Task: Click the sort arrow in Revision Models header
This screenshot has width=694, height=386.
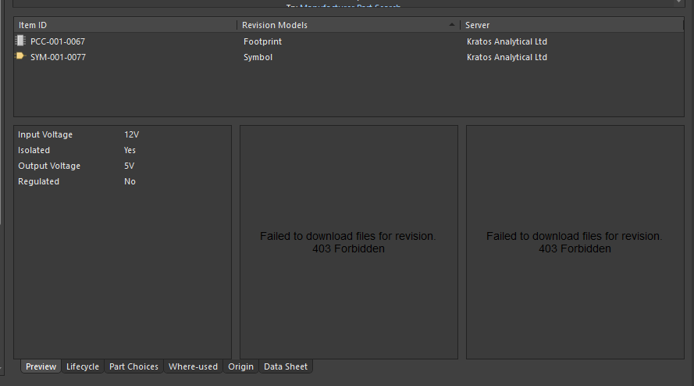Action: tap(451, 25)
